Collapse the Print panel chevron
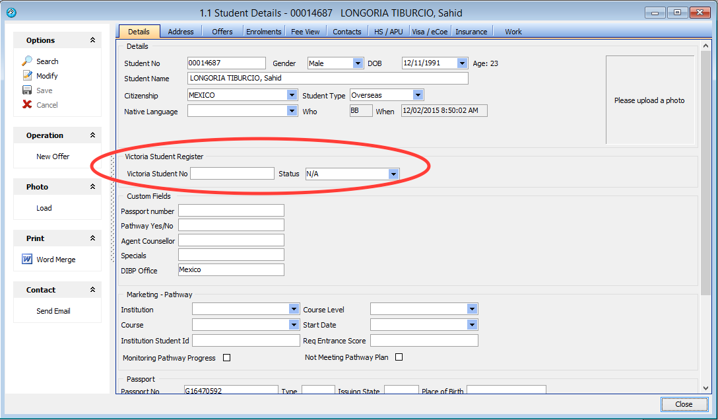Screen dimensions: 718x420 (x=93, y=238)
